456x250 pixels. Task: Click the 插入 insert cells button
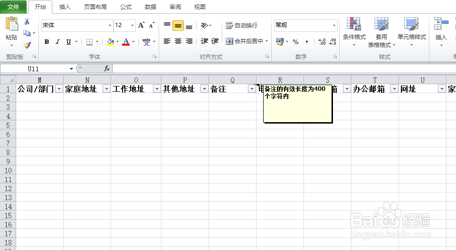[441, 32]
